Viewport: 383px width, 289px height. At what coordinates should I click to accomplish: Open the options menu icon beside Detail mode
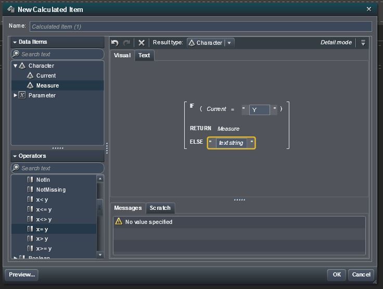pyautogui.click(x=363, y=43)
